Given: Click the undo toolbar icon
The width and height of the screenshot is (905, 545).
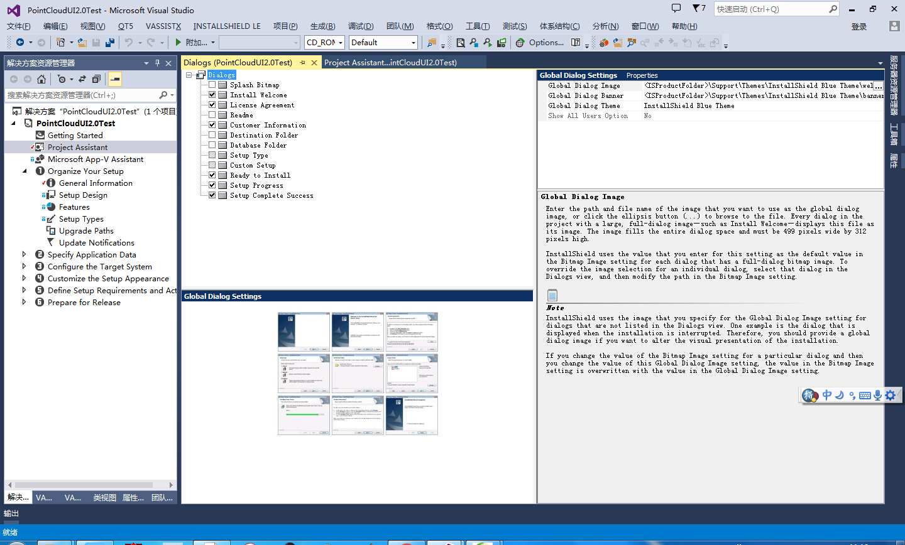Looking at the screenshot, I should tap(129, 42).
